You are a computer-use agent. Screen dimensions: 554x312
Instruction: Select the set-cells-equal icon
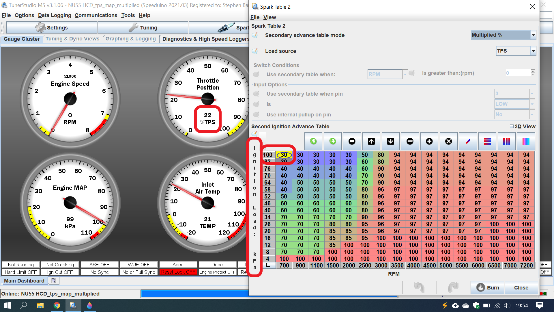[x=352, y=141]
